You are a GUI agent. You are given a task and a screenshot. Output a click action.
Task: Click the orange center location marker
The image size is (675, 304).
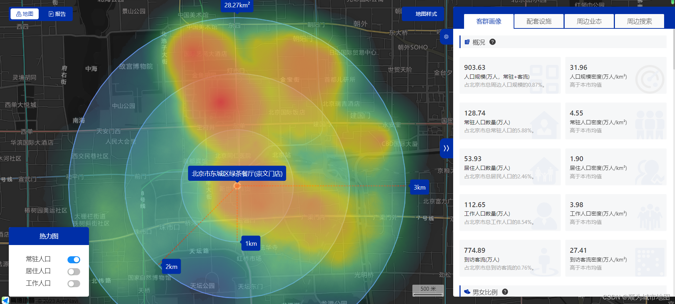click(237, 186)
